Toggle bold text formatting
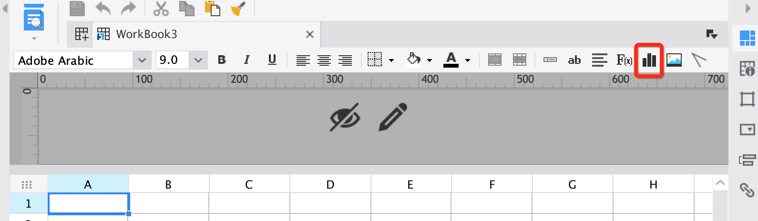This screenshot has width=758, height=221. tap(222, 60)
